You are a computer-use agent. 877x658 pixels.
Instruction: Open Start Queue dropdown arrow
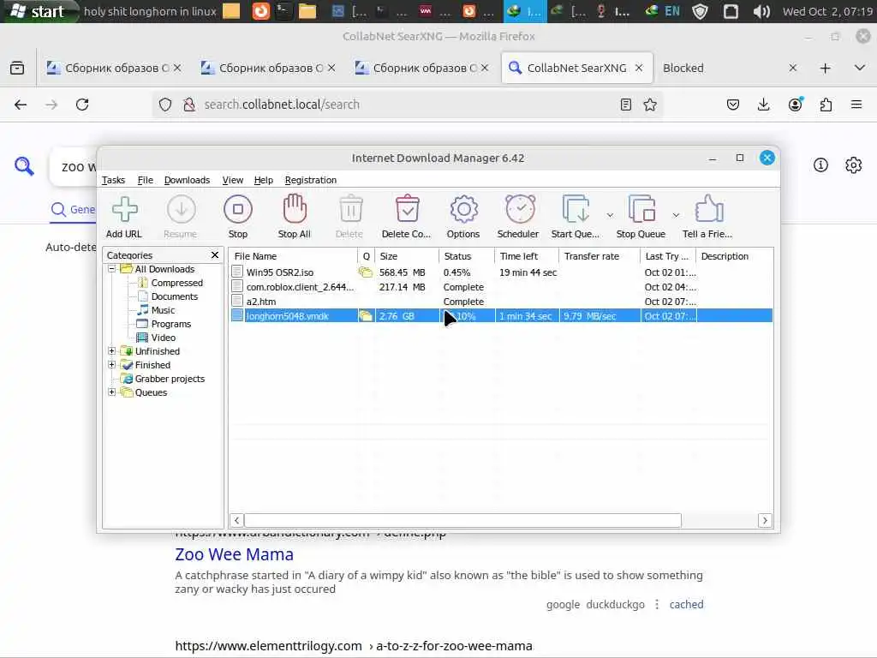[610, 215]
